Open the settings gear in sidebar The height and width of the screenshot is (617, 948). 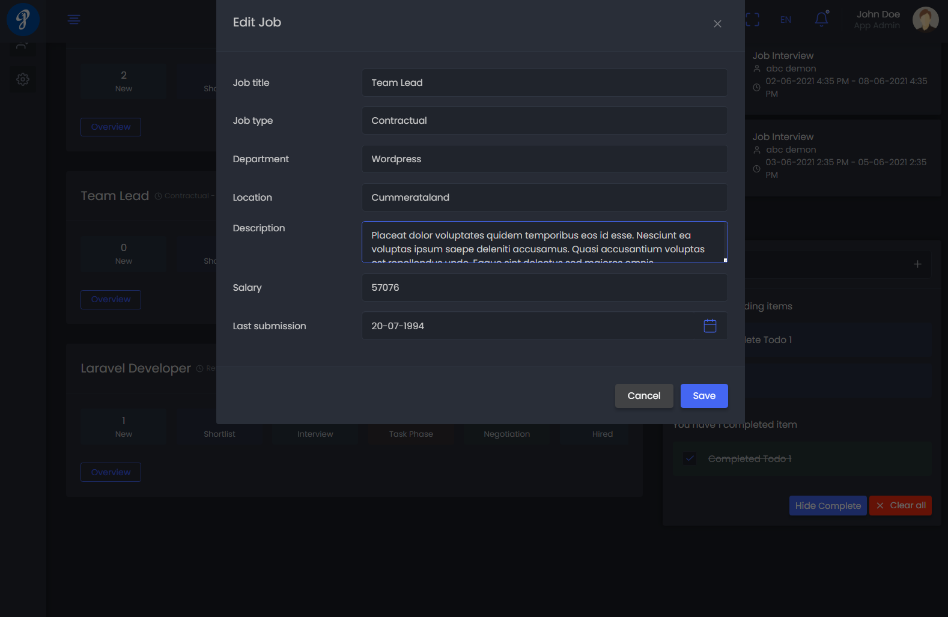coord(23,79)
